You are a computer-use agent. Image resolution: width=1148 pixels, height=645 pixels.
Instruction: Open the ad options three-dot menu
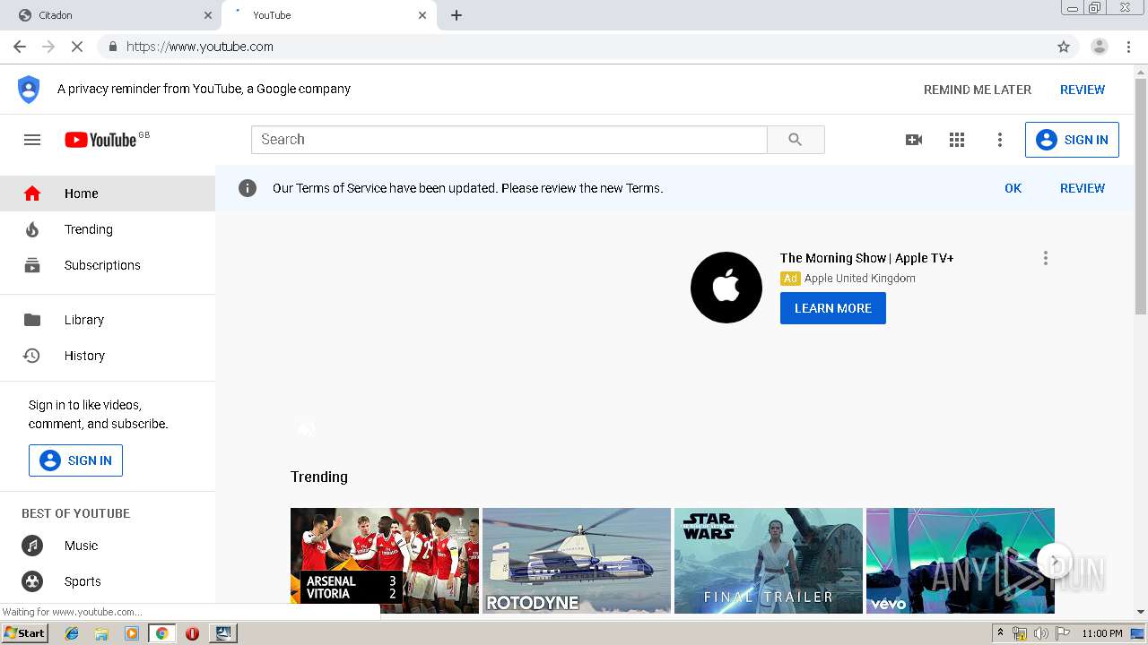pos(1045,258)
